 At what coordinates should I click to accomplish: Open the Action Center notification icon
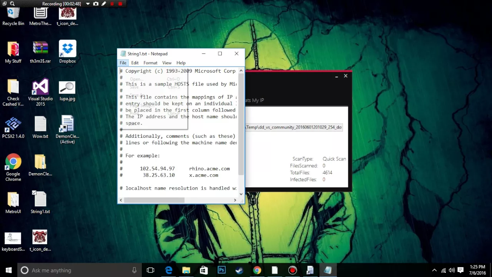(460, 270)
